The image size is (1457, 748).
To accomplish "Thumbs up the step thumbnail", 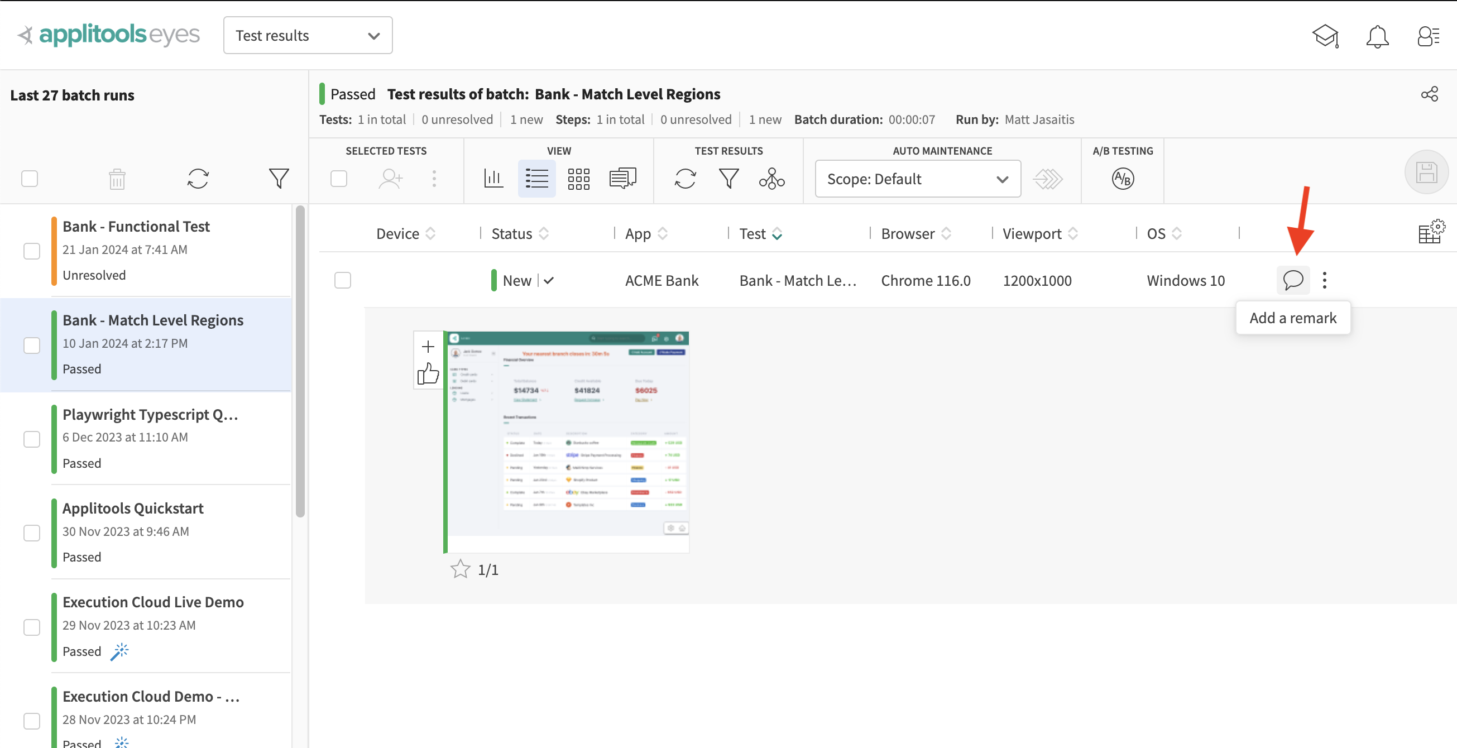I will (428, 373).
